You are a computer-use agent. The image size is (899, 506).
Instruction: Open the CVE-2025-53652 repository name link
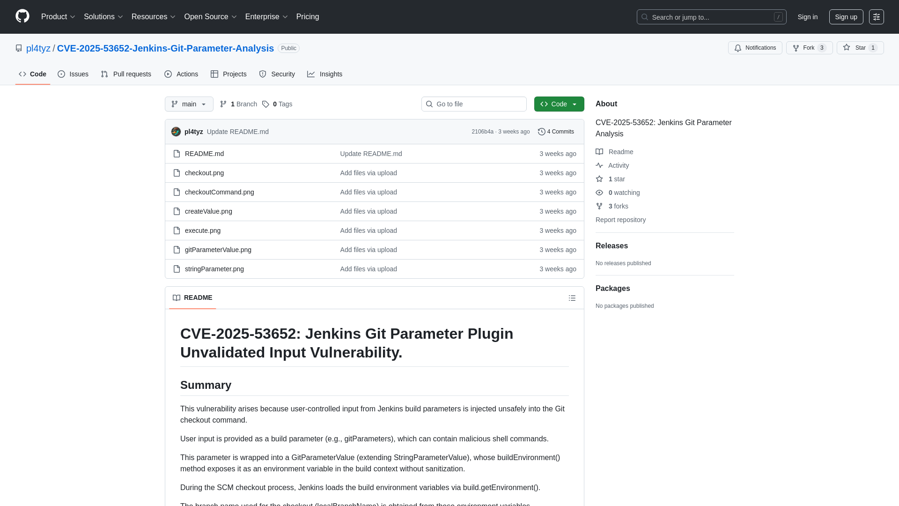[165, 48]
